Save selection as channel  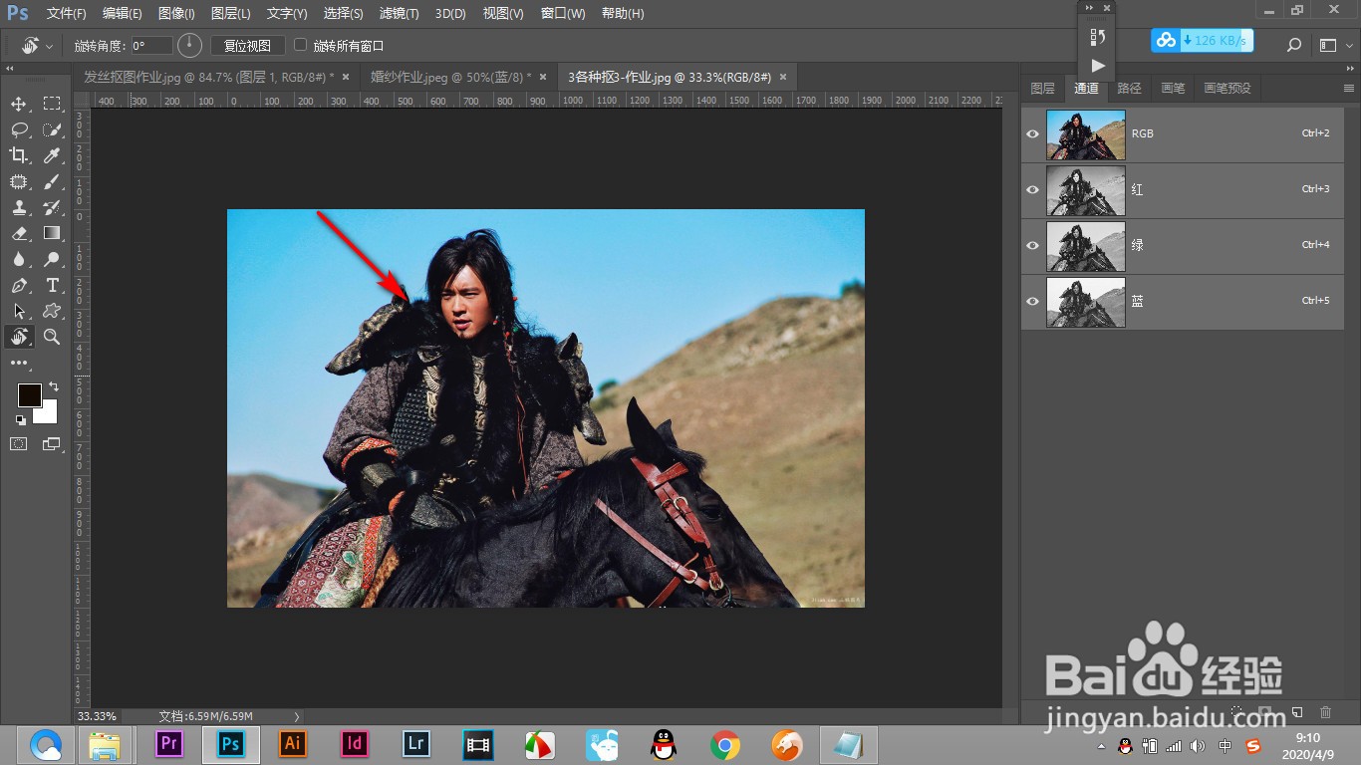pyautogui.click(x=1266, y=712)
